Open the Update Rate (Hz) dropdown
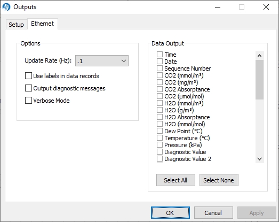 point(102,61)
